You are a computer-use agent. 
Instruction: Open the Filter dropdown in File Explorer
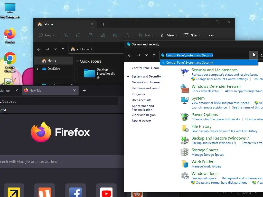pyautogui.click(x=192, y=35)
